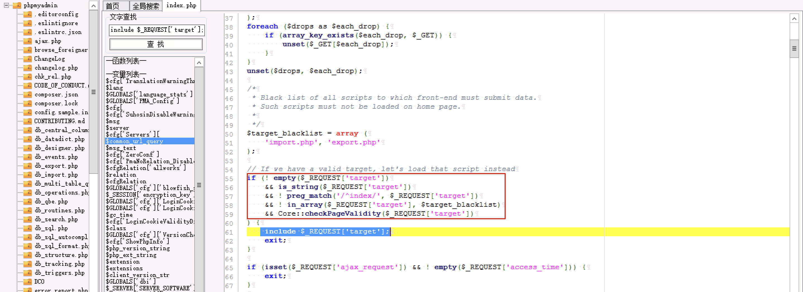Click the changelog.php file icon
Screen dimensions: 803x292
click(x=28, y=67)
